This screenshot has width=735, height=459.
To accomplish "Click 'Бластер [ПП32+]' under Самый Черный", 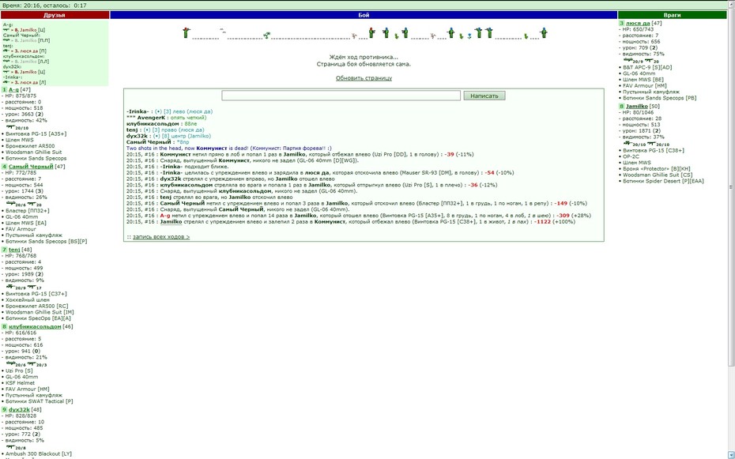I will (28, 211).
